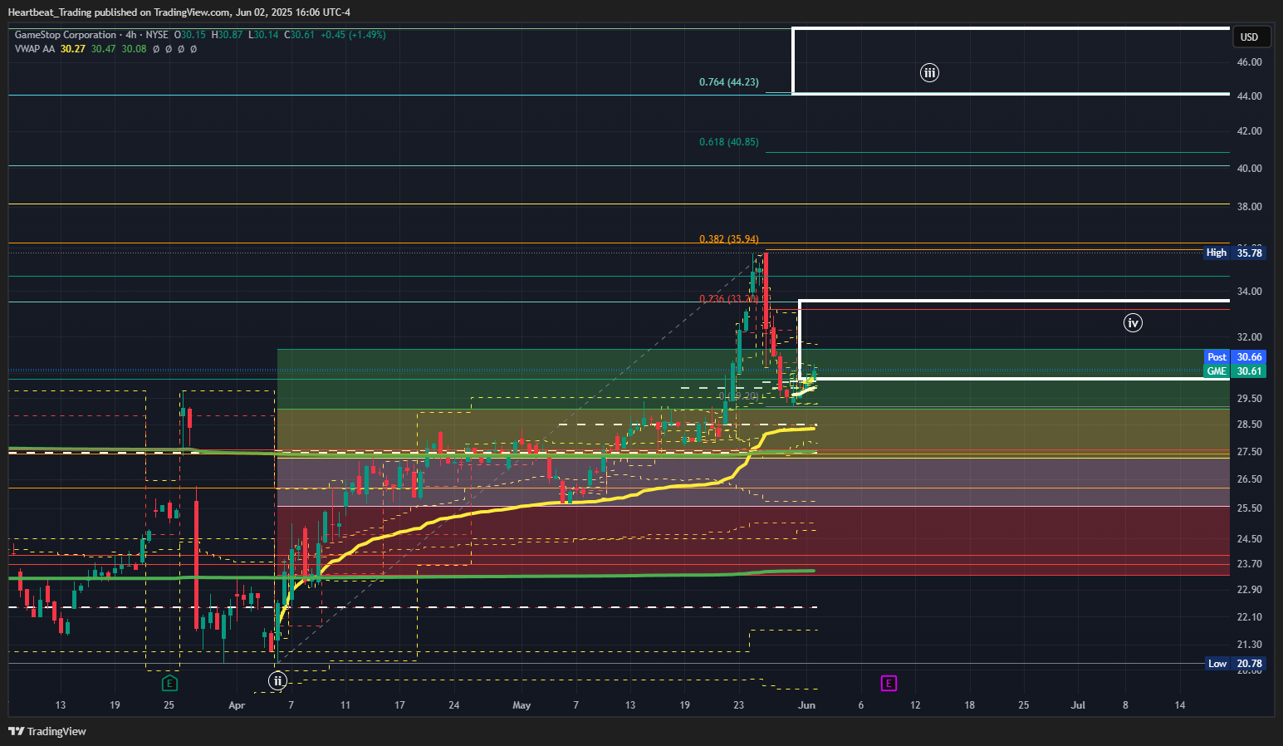1283x746 pixels.
Task: Click 23.70 on the price scale
Action: click(x=1249, y=564)
